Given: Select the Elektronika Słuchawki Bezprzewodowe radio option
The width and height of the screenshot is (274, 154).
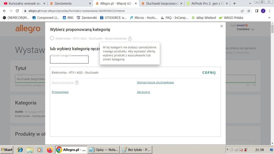Looking at the screenshot, I should tap(52, 38).
